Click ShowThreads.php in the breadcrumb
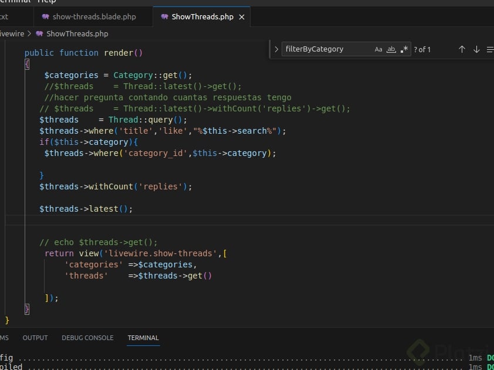494x370 pixels. [x=77, y=34]
